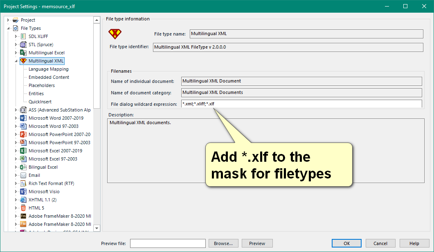The image size is (434, 252).
Task: Click the Email envelope icon
Action: pos(23,175)
